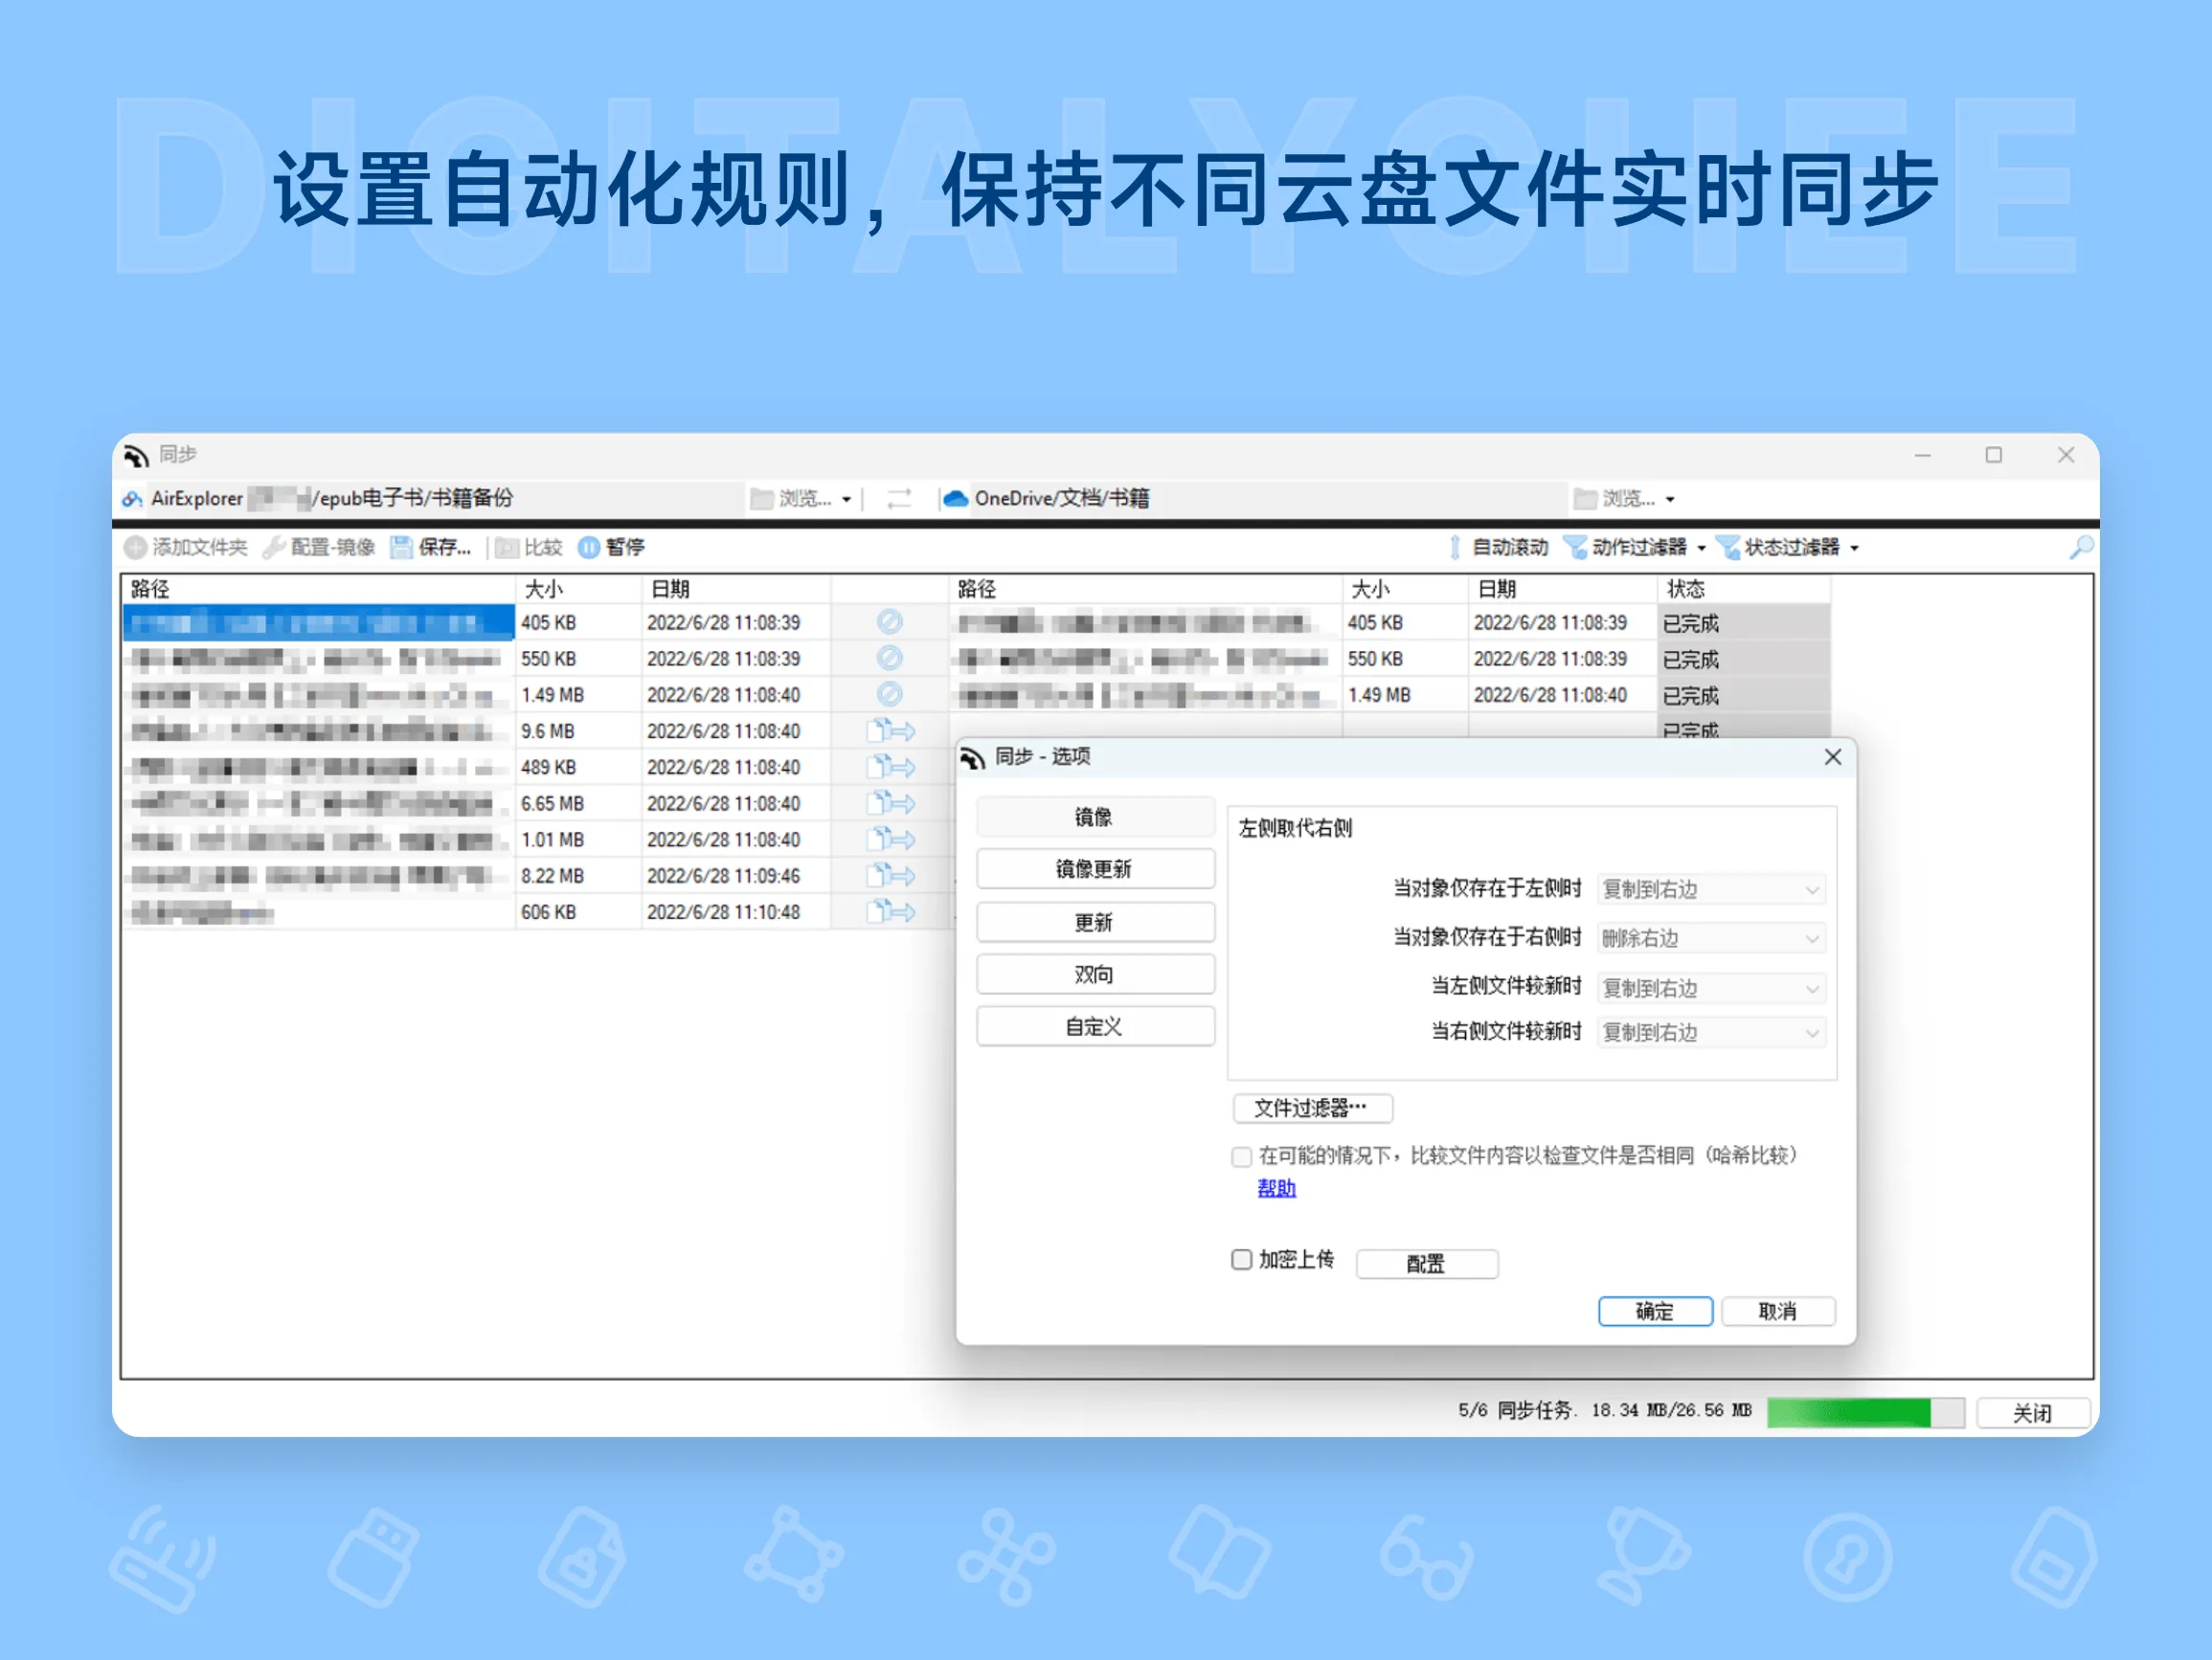The width and height of the screenshot is (2212, 1660).
Task: Select the 镜像更新 sync mode
Action: click(1095, 868)
